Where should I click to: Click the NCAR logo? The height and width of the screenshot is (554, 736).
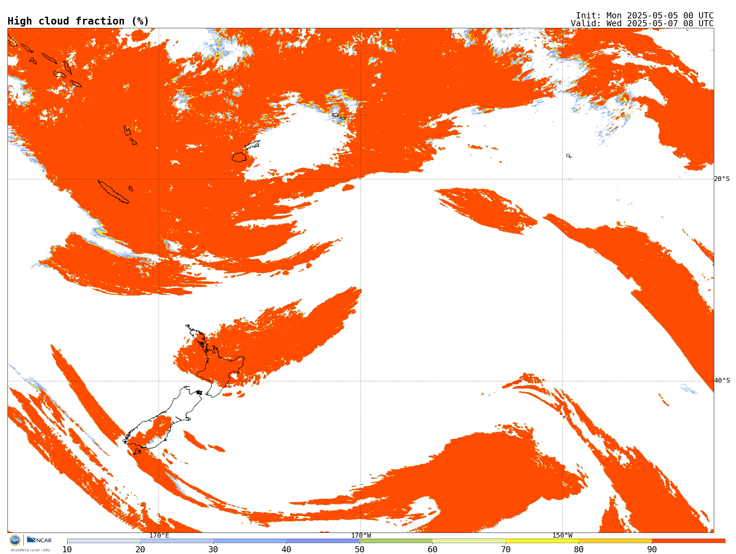click(39, 540)
